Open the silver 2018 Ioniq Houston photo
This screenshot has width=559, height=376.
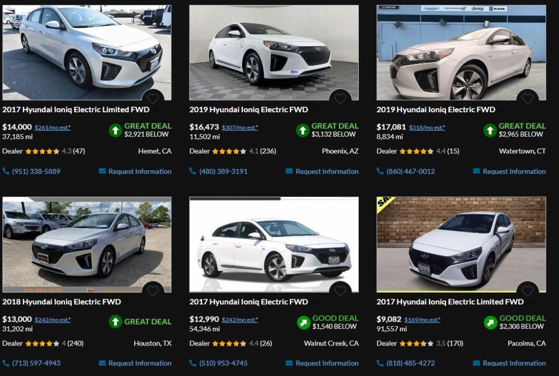coord(86,244)
